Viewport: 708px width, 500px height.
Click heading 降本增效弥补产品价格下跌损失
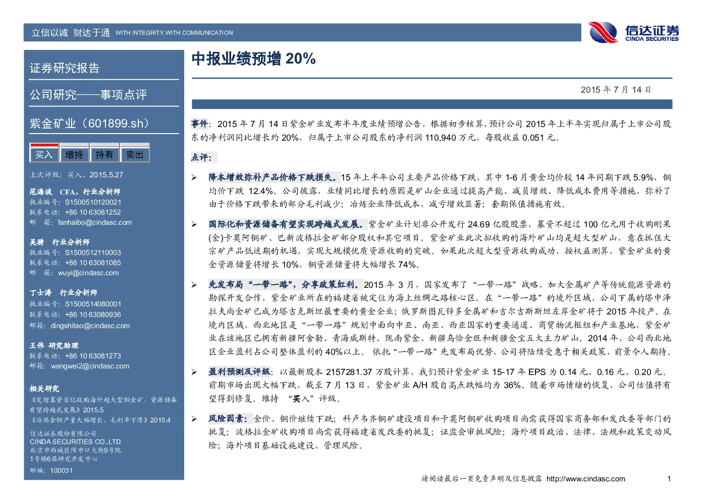[x=274, y=177]
